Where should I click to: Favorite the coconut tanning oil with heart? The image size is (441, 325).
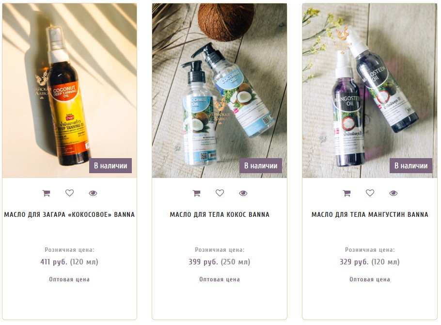(69, 193)
